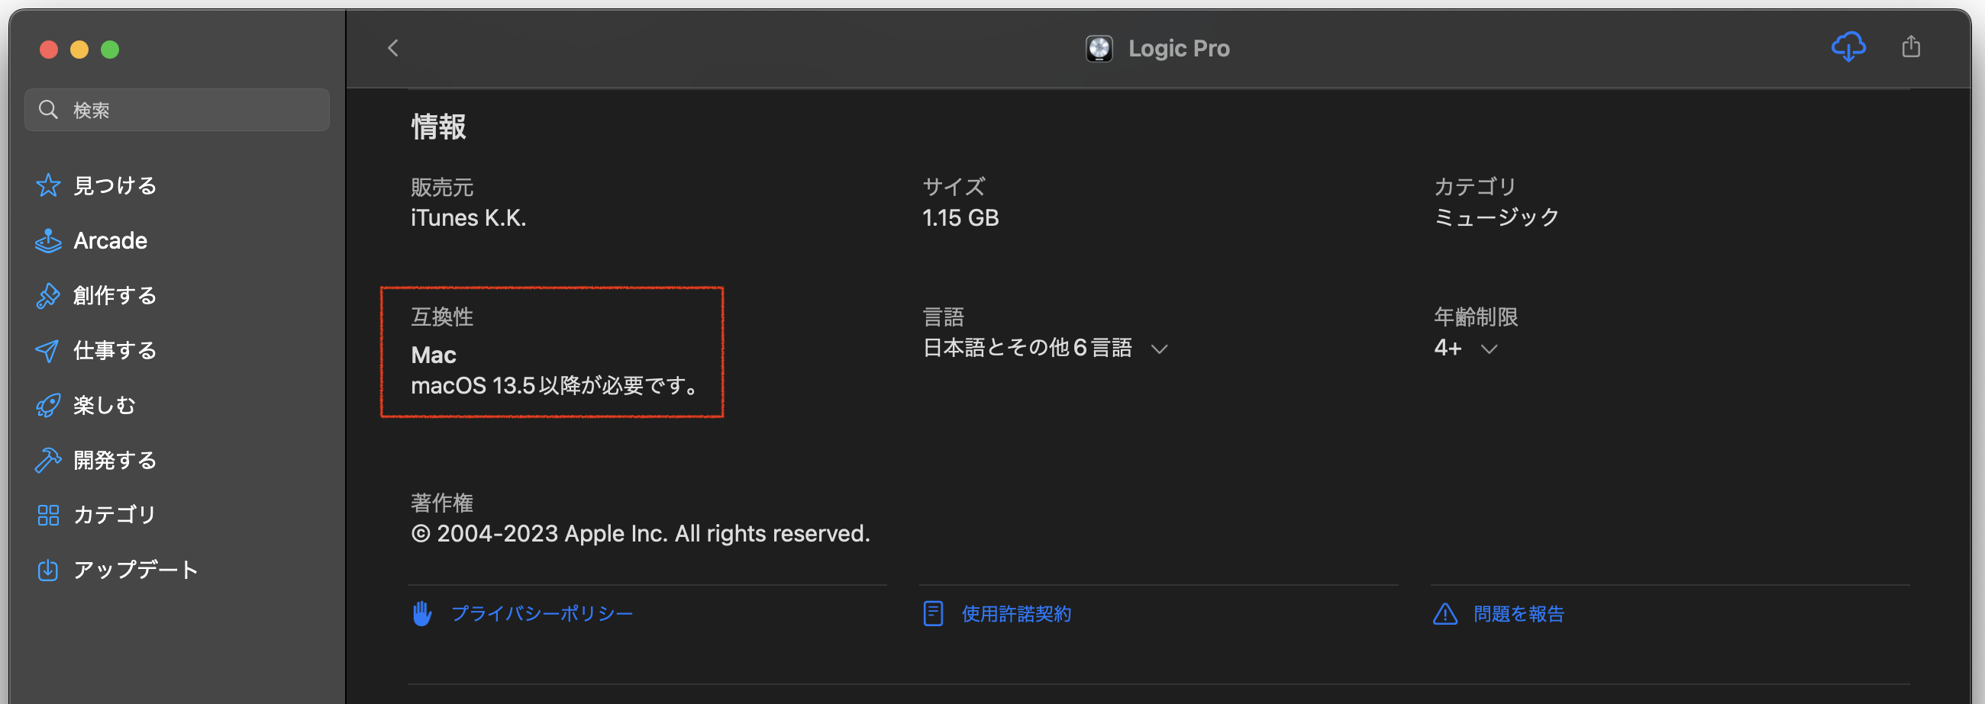
Task: Click the 検索 search field
Action: (192, 110)
